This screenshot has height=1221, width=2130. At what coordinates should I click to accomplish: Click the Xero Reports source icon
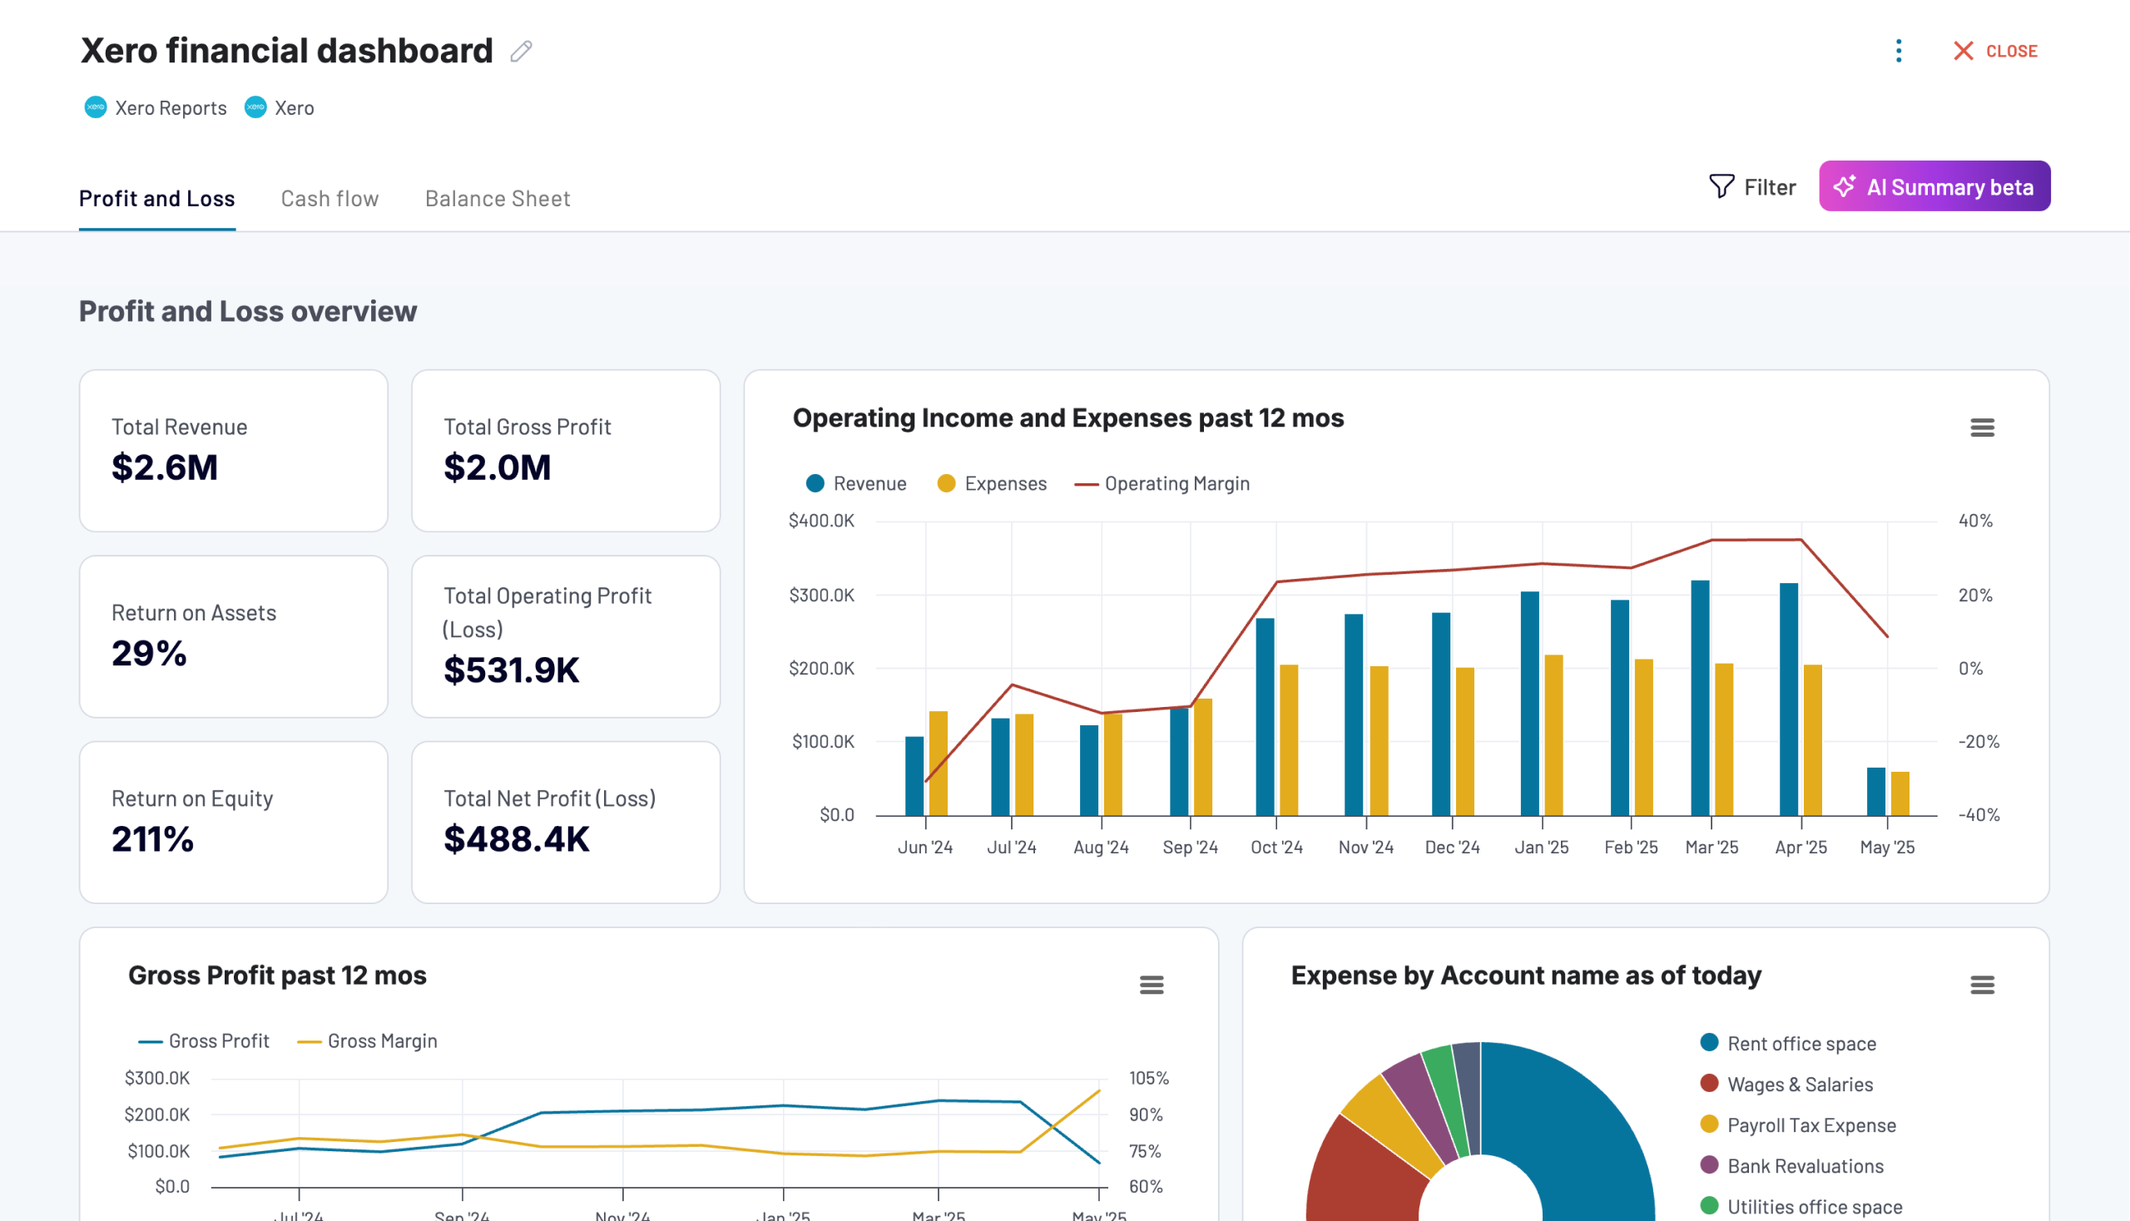95,107
